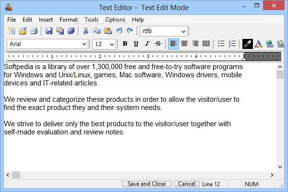Click the Save As icon
This screenshot has width=288, height=192.
[x=60, y=31]
